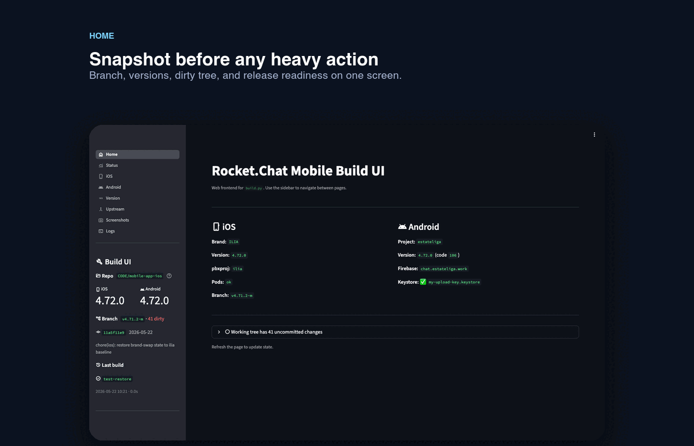The image size is (694, 446).
Task: Click the Android robot icon above sidebar version
Action: [x=142, y=289]
